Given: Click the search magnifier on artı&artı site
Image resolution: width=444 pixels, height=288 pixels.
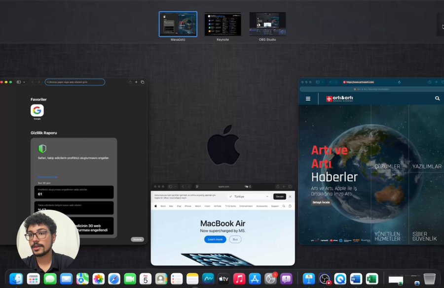Looking at the screenshot, I should (437, 98).
